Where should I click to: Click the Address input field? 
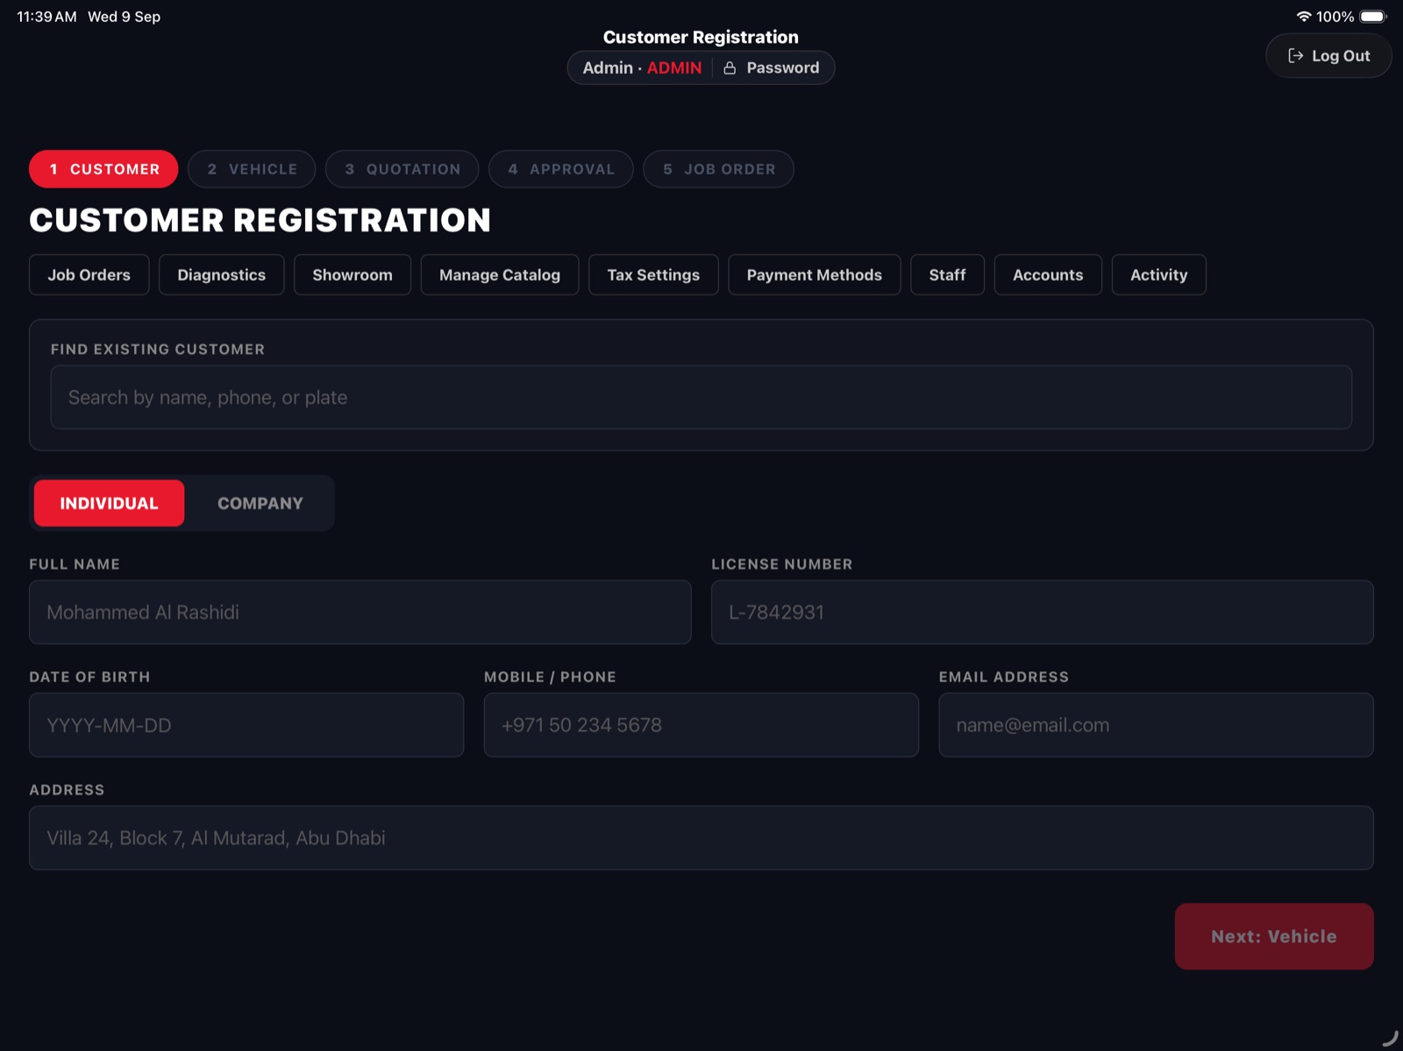[701, 838]
